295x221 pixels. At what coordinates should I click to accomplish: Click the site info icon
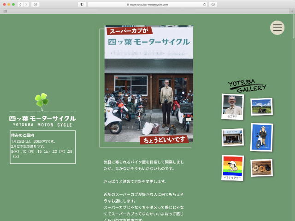213,4
